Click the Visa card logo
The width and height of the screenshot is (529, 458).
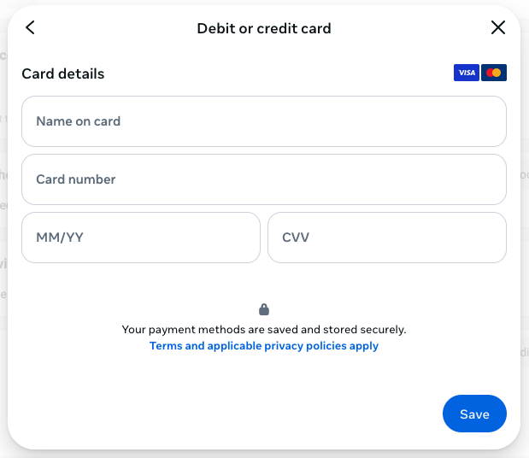click(467, 73)
